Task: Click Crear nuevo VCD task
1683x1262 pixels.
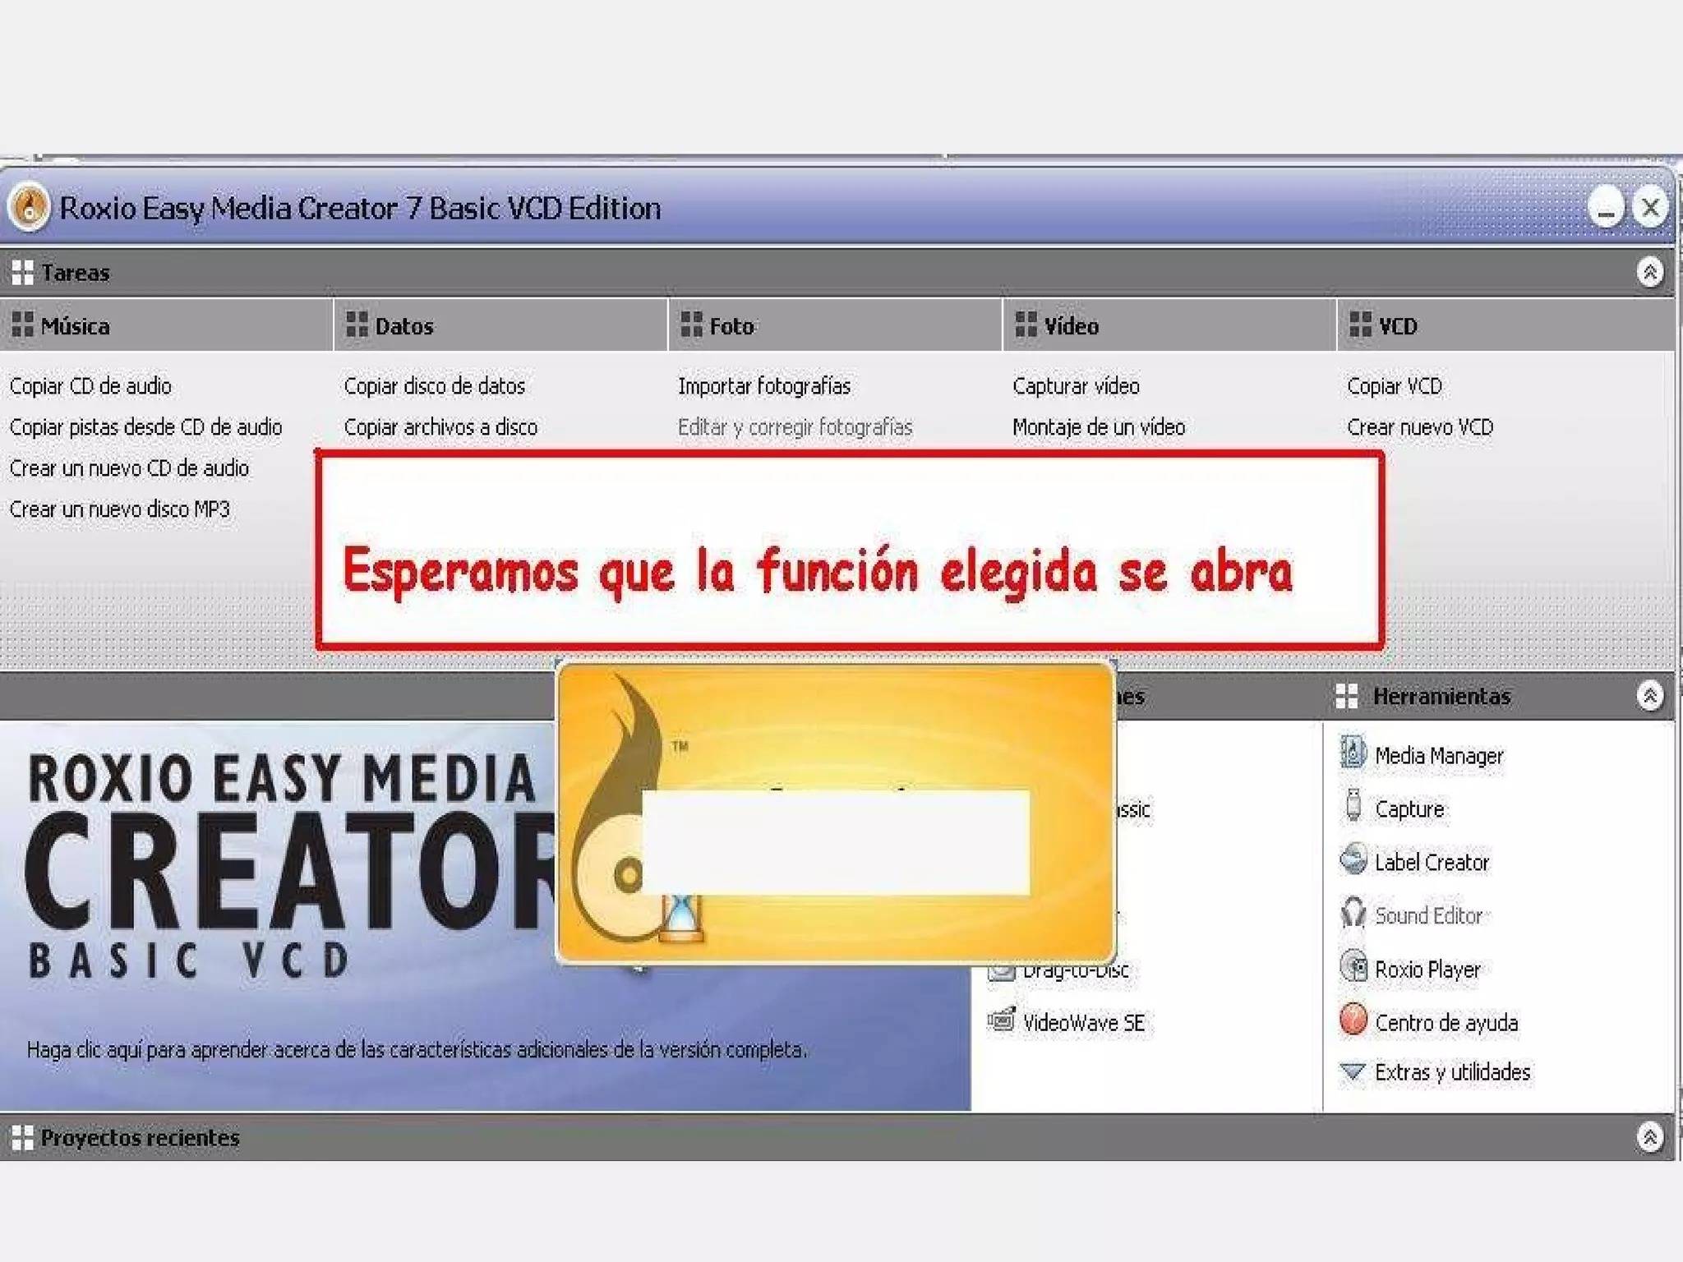Action: pyautogui.click(x=1419, y=427)
